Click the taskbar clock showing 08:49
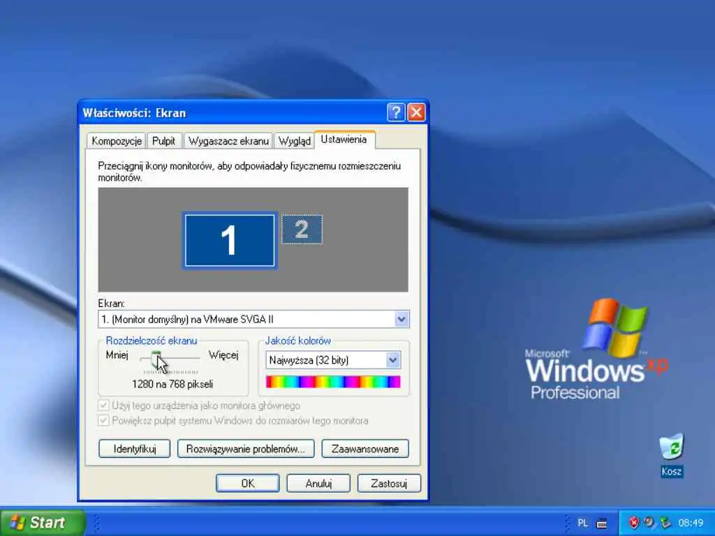This screenshot has width=715, height=536. [x=691, y=523]
